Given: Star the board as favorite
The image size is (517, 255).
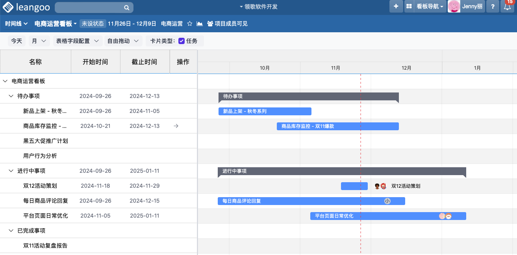Looking at the screenshot, I should (189, 24).
